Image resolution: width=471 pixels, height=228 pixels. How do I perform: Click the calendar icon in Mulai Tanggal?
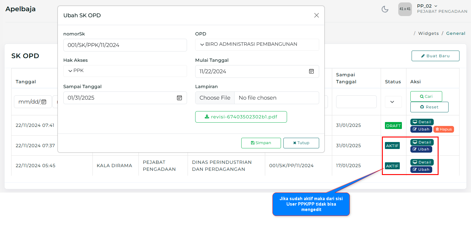pos(311,71)
